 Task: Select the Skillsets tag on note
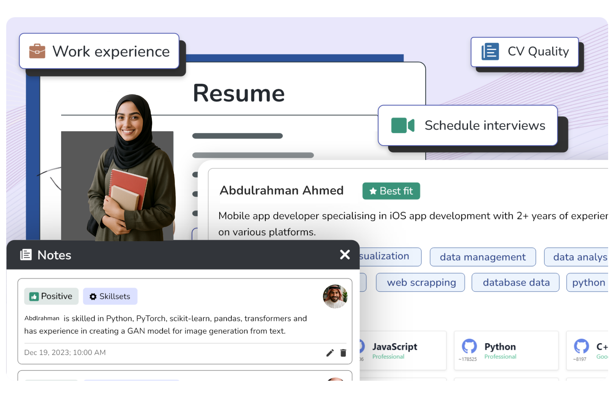point(110,296)
